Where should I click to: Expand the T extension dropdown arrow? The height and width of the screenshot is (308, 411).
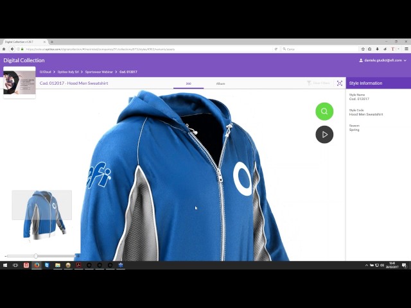coord(398,49)
